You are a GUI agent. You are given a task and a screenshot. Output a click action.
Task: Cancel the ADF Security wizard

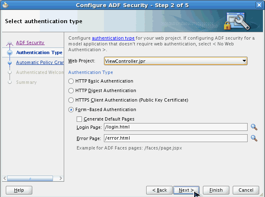pyautogui.click(x=246, y=190)
